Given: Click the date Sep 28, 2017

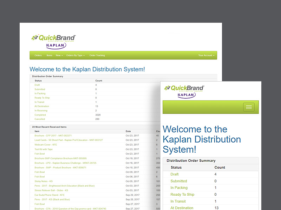Looking at the screenshot, I should click(132, 199).
